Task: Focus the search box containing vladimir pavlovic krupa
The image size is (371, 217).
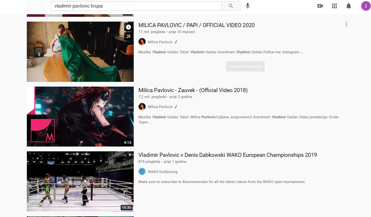Action: coord(136,6)
